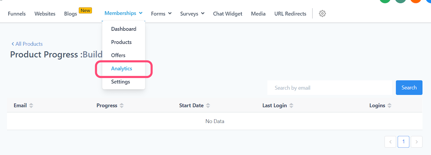Click the blue Search button

click(409, 88)
